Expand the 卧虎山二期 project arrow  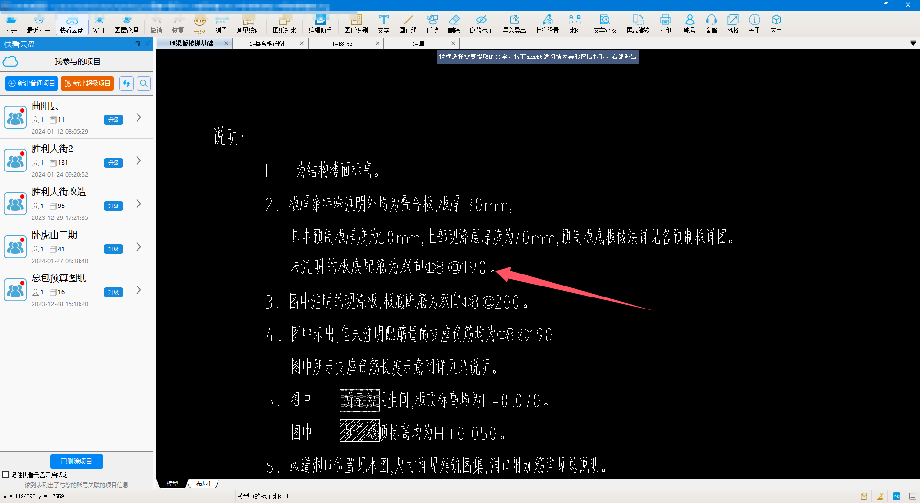point(138,247)
